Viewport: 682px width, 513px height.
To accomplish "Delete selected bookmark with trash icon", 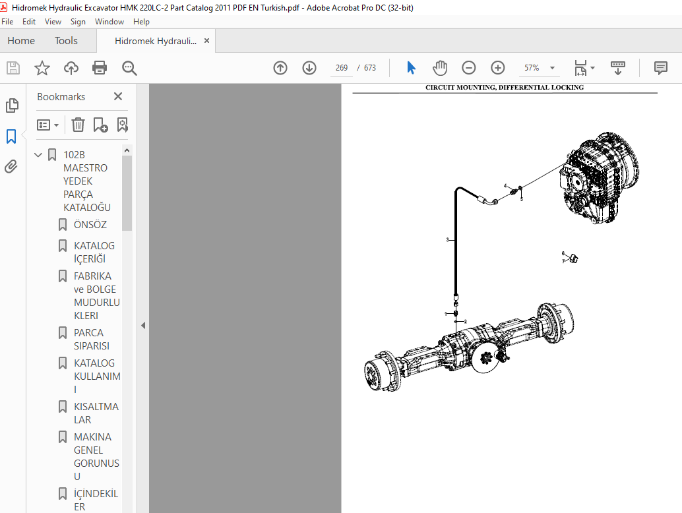I will [x=78, y=125].
